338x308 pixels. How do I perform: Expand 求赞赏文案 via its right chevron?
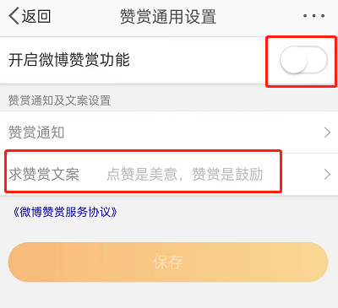pyautogui.click(x=327, y=175)
